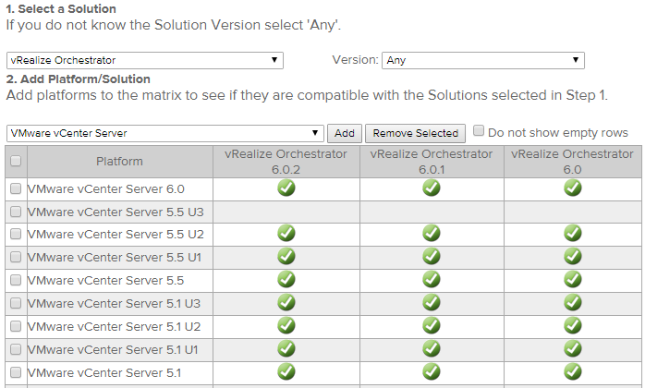Click the Remove Selected button
This screenshot has width=645, height=388.
click(x=416, y=133)
